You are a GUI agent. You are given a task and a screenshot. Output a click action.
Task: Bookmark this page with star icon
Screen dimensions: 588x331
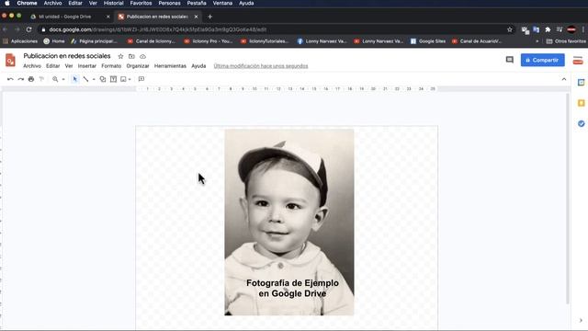[510, 29]
